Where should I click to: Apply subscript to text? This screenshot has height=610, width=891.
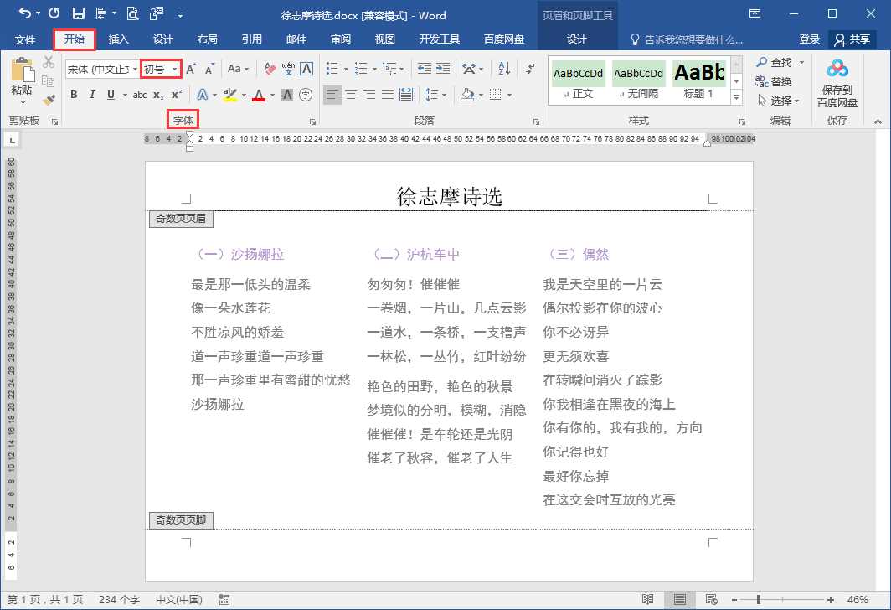[157, 94]
